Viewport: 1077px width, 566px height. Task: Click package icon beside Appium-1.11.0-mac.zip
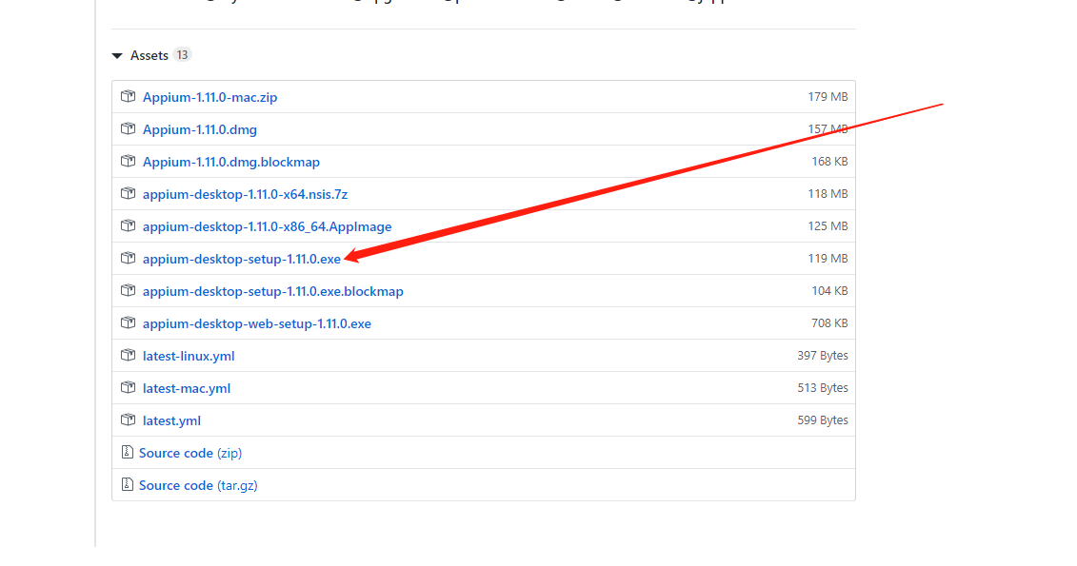tap(128, 96)
